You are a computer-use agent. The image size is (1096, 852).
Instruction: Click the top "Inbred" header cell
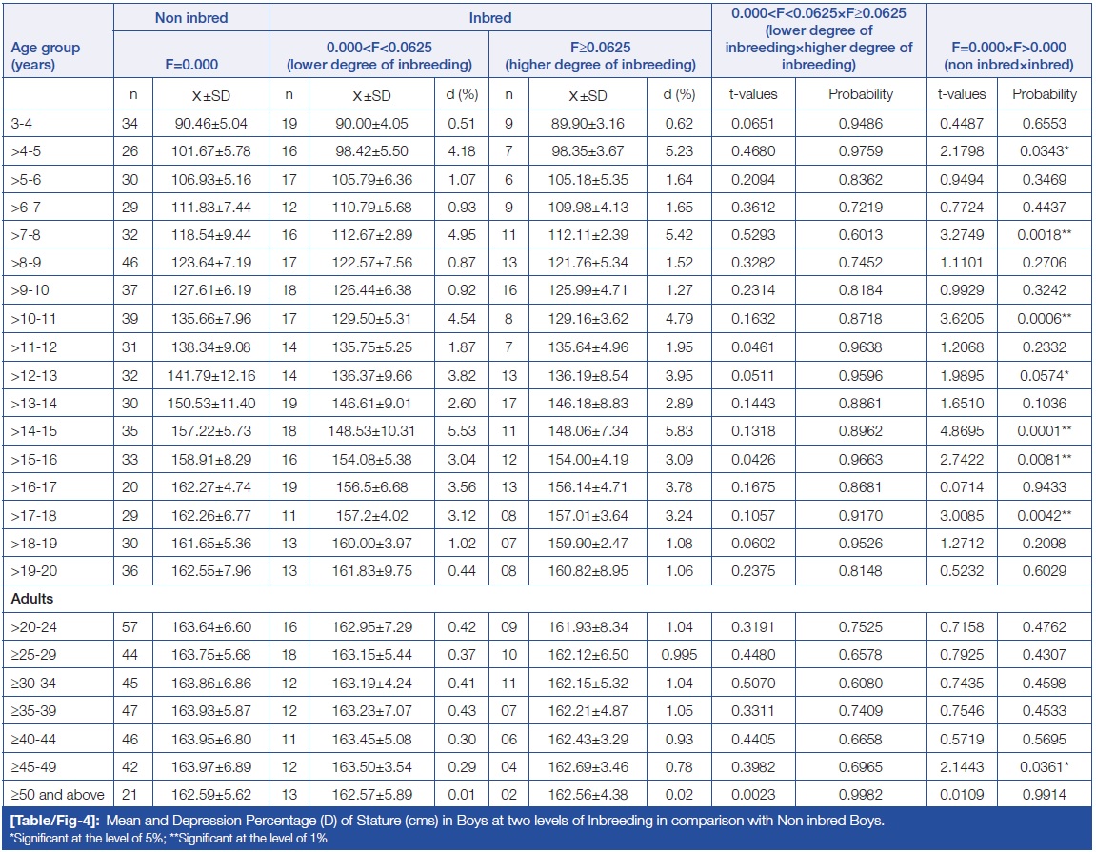(490, 17)
